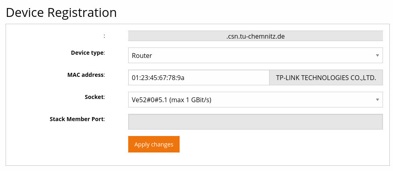Click the arrow on the Router combo box

pyautogui.click(x=377, y=56)
